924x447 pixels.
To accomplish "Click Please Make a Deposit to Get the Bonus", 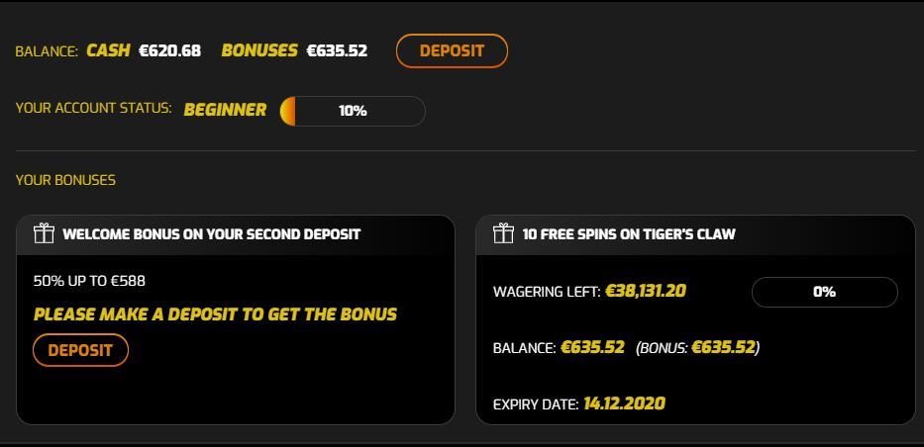I will pos(215,314).
